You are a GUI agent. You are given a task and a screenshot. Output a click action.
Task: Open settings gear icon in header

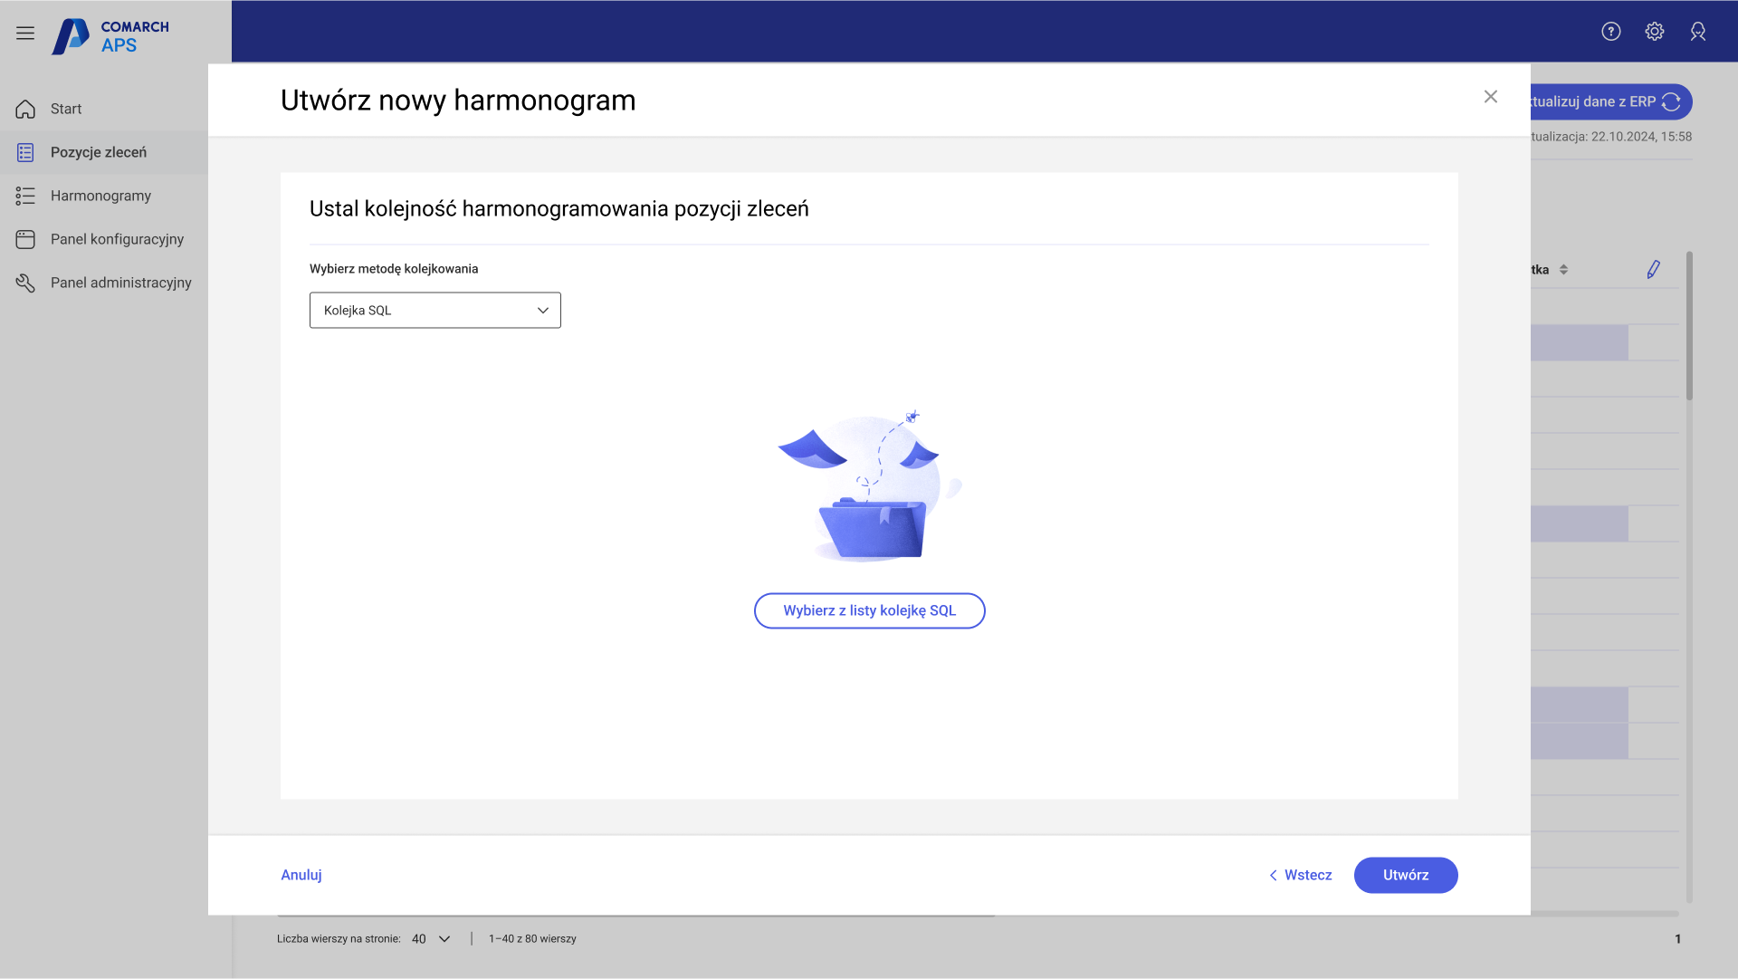tap(1654, 32)
